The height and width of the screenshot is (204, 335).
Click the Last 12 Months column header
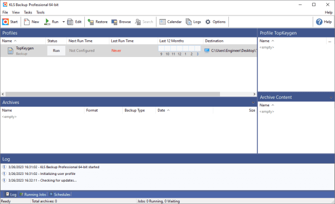(x=180, y=41)
